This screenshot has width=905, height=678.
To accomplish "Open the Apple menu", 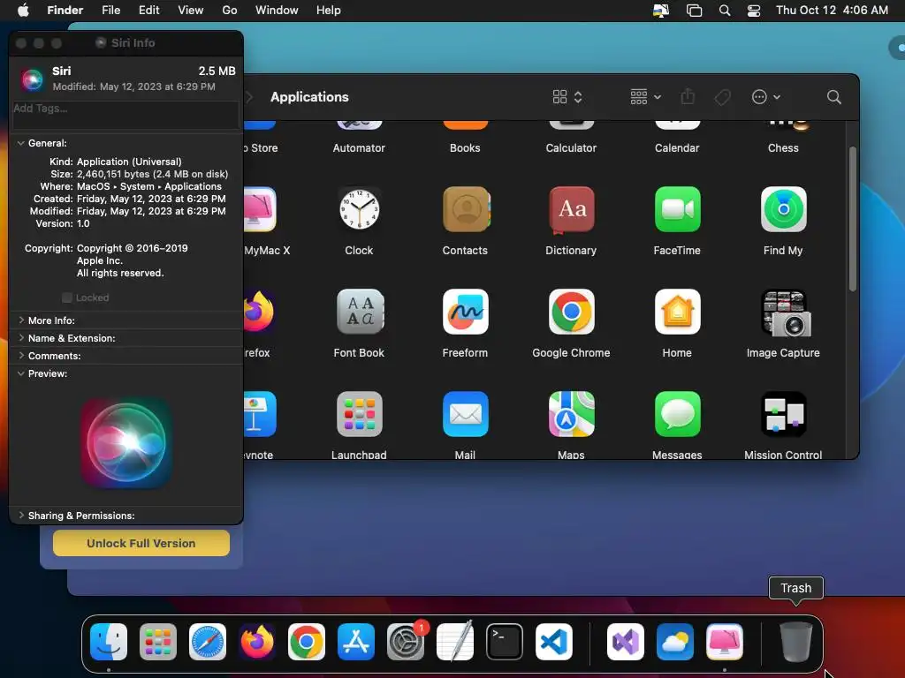I will [x=23, y=11].
